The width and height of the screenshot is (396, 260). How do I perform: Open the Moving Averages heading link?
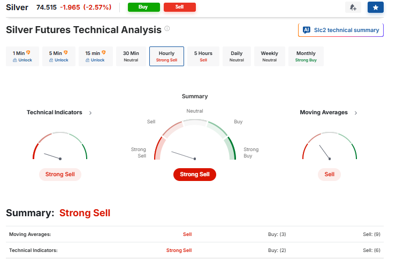coord(324,112)
